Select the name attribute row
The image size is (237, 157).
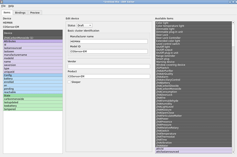tap(33, 62)
